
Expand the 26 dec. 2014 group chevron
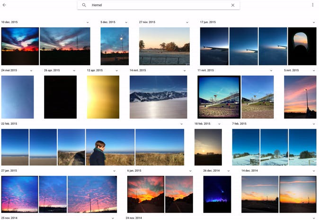tap(229, 171)
